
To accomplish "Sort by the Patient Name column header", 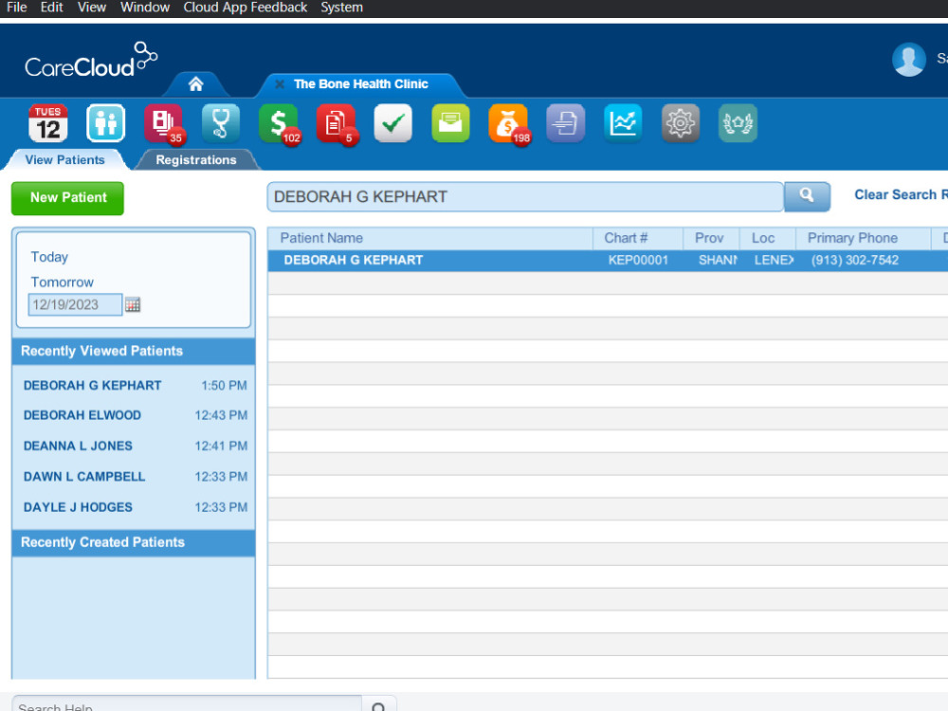I will [x=429, y=238].
